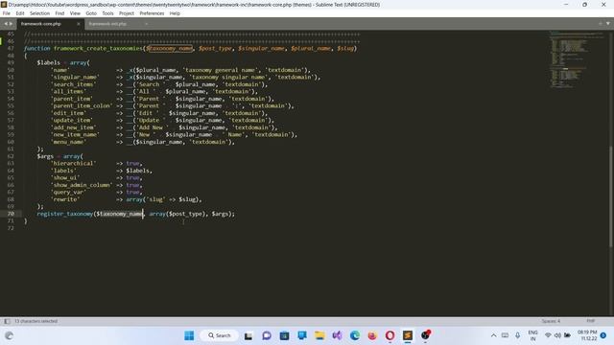The width and height of the screenshot is (614, 345).
Task: Click the new tab plus icon
Action: (601, 23)
